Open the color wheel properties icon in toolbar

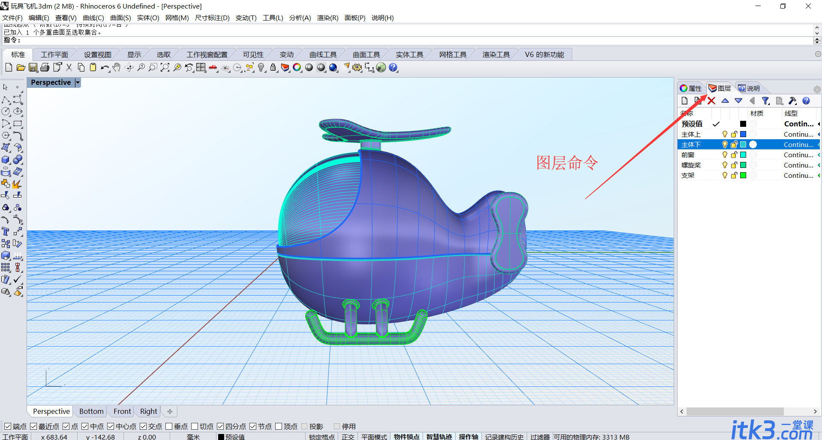[x=297, y=67]
